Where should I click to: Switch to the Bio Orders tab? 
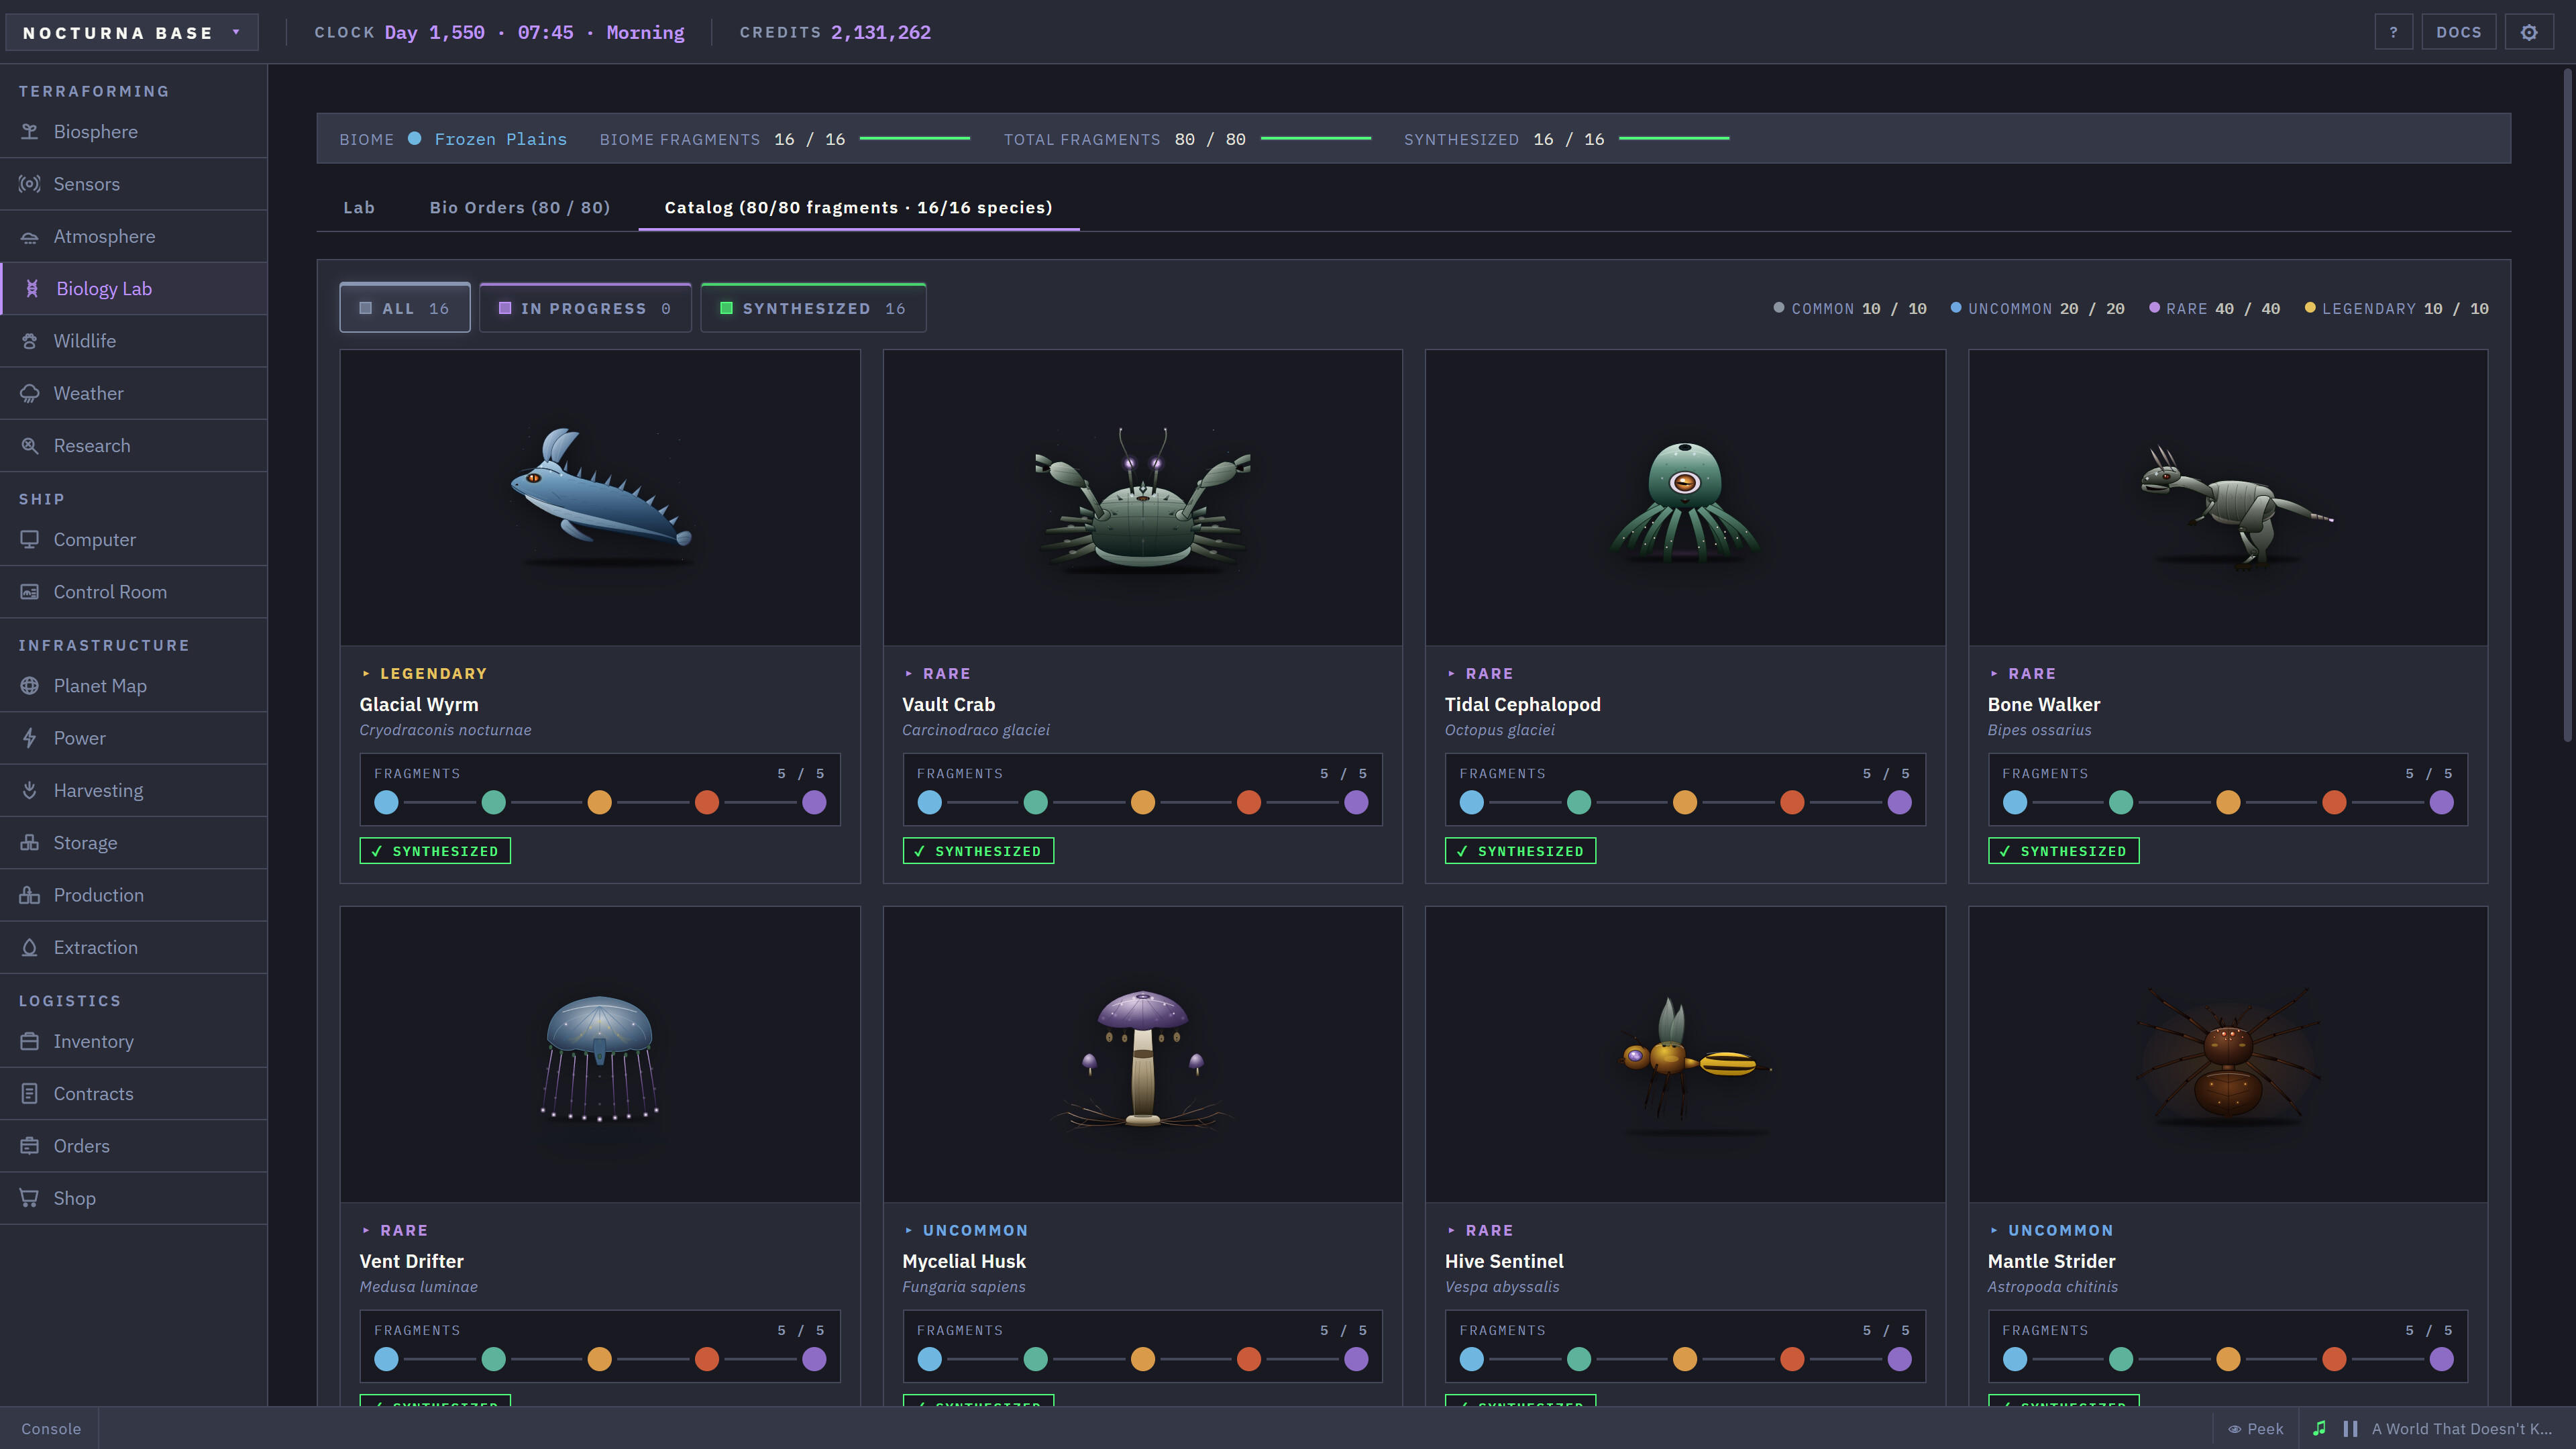coord(520,207)
